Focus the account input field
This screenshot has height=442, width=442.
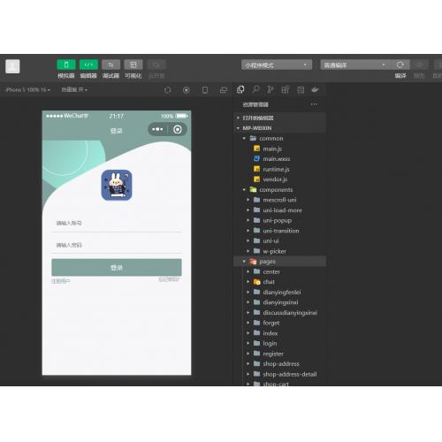[x=117, y=223]
